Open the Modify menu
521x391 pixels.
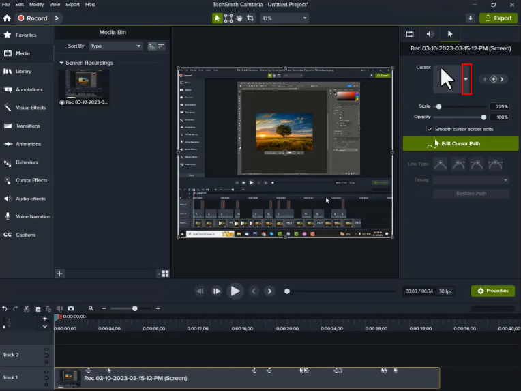tap(37, 4)
